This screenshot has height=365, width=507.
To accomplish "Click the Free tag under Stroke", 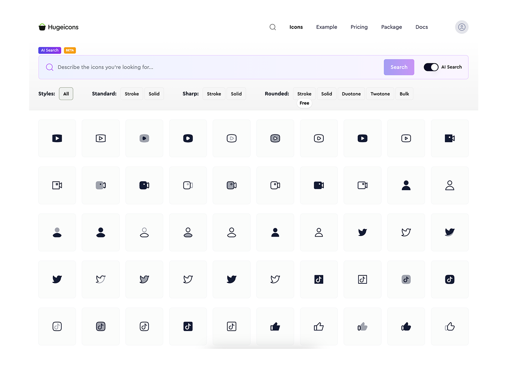I will coord(305,103).
